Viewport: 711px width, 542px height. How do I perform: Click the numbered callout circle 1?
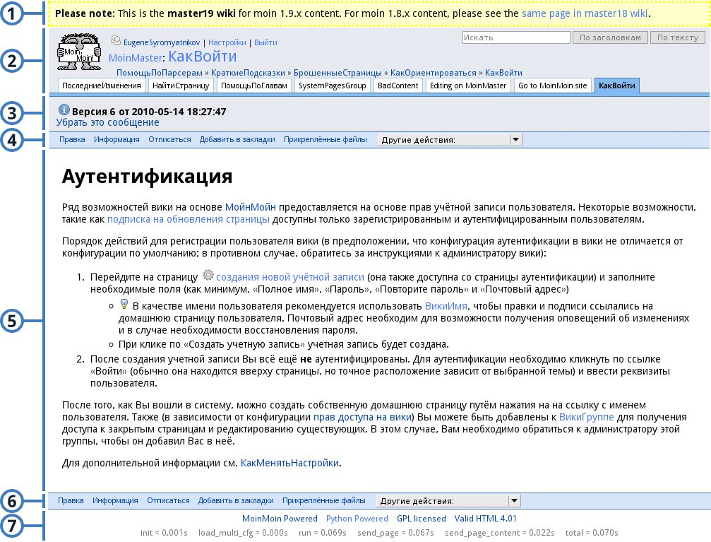[12, 14]
